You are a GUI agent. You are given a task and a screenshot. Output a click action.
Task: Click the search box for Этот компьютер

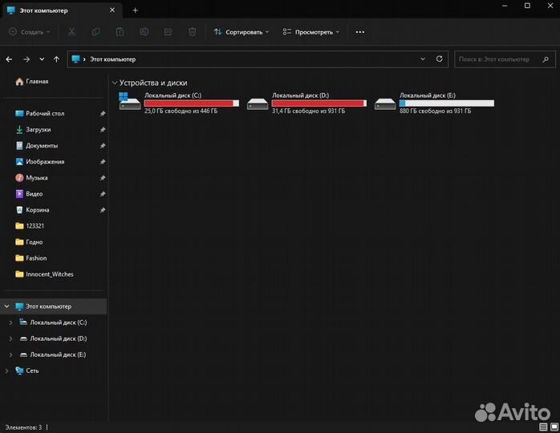click(x=497, y=59)
